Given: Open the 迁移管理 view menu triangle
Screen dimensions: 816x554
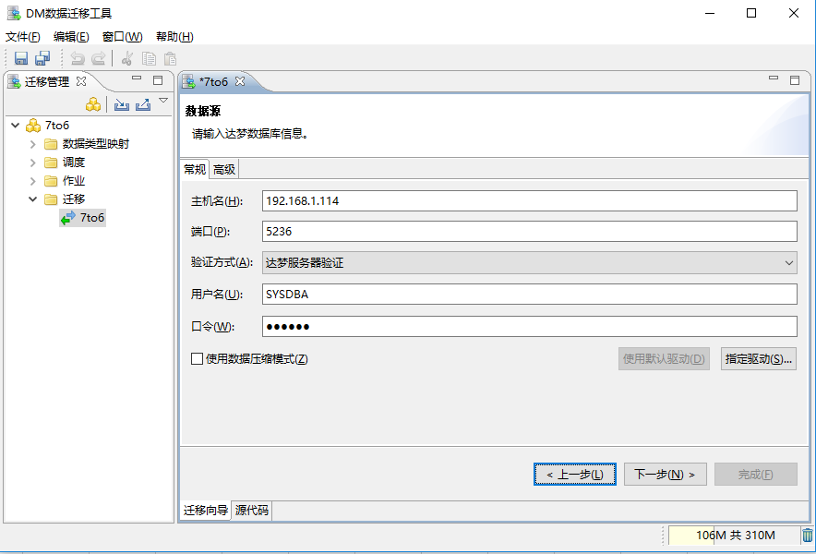Looking at the screenshot, I should tap(163, 101).
